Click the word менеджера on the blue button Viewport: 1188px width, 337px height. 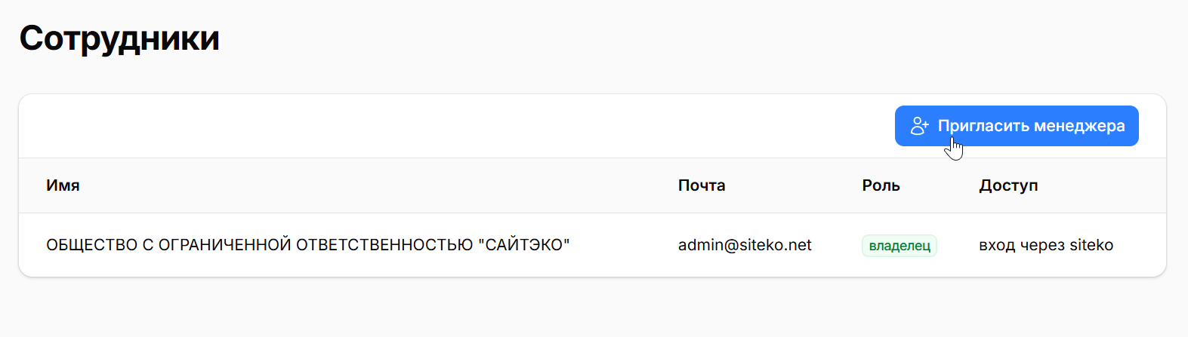pyautogui.click(x=1079, y=126)
